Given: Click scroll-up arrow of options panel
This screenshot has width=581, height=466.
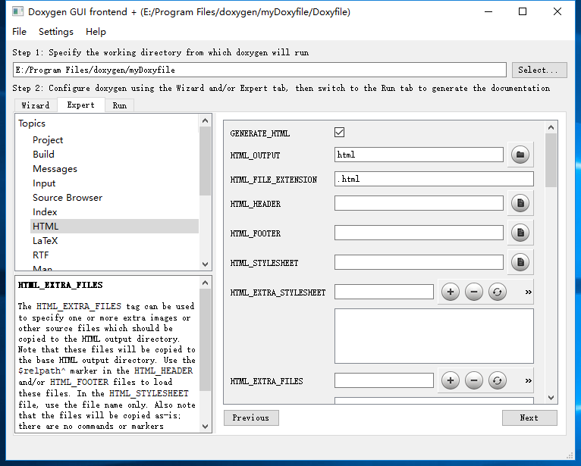Looking at the screenshot, I should click(x=551, y=127).
